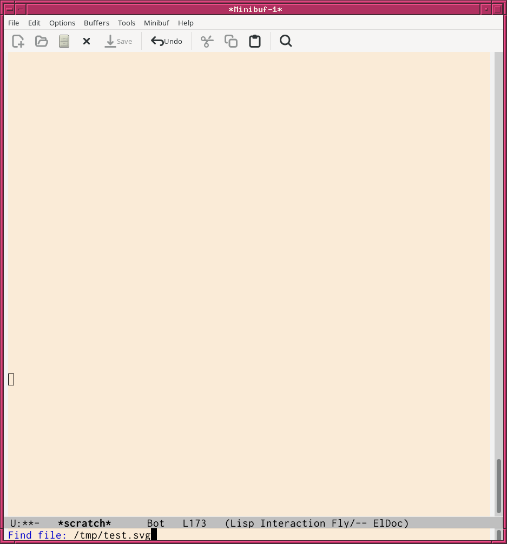Paste with the clipboard icon
Viewport: 507px width, 544px height.
(x=255, y=41)
